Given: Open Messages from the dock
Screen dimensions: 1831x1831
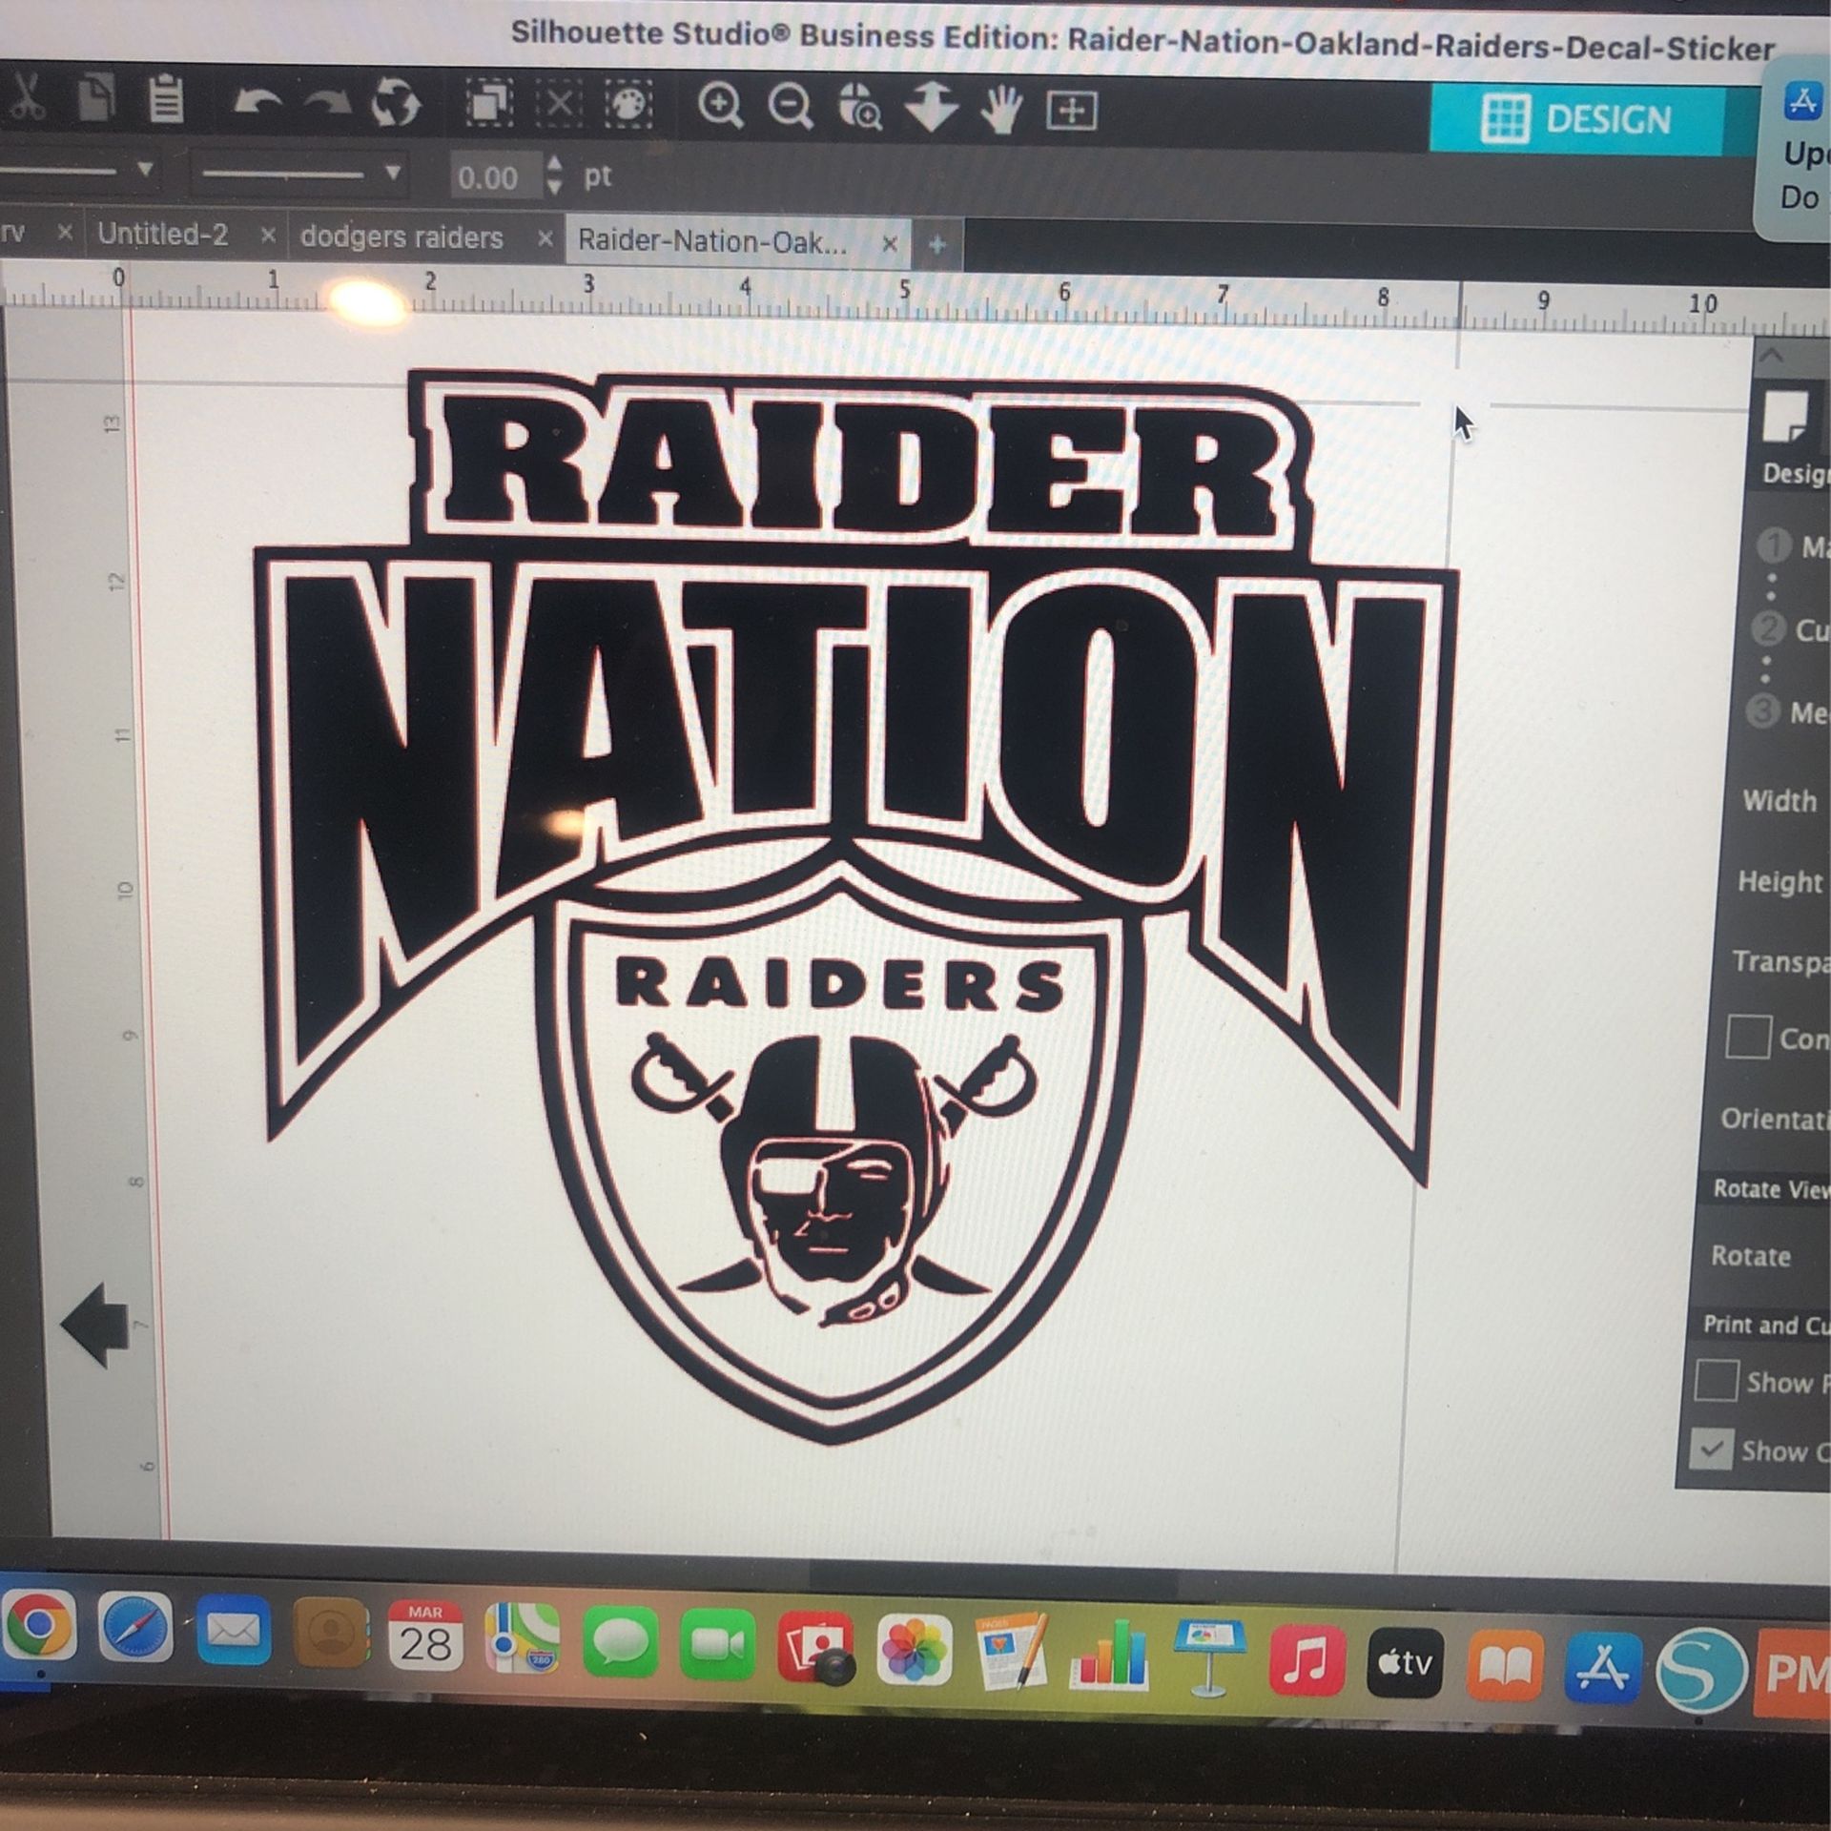Looking at the screenshot, I should [x=620, y=1641].
